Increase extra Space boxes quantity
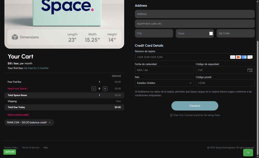This screenshot has width=259, height=158. [x=105, y=89]
